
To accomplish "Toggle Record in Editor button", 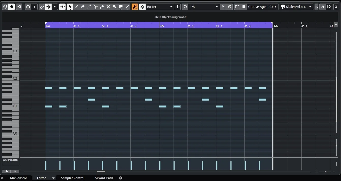I will 11,7.
